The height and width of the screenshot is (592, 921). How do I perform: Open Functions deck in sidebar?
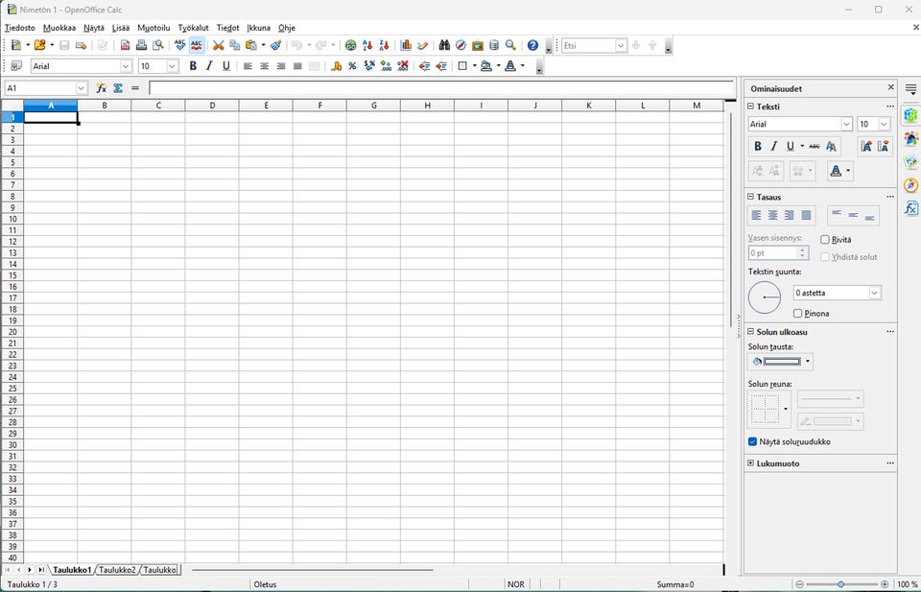(x=910, y=208)
